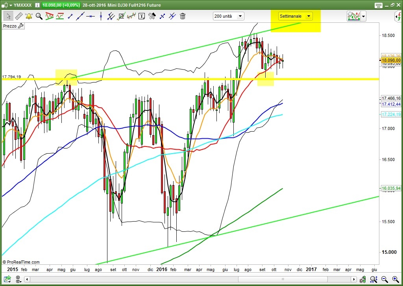Select the short segment line tool

click(70, 16)
